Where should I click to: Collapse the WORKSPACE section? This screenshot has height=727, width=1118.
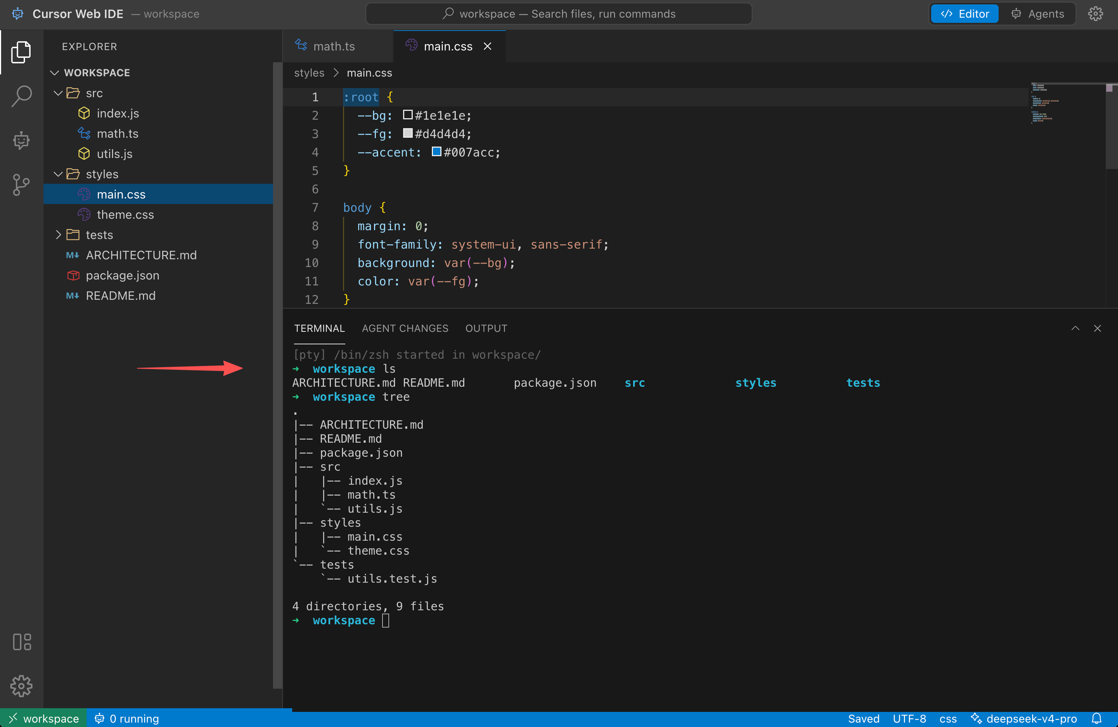(x=55, y=73)
